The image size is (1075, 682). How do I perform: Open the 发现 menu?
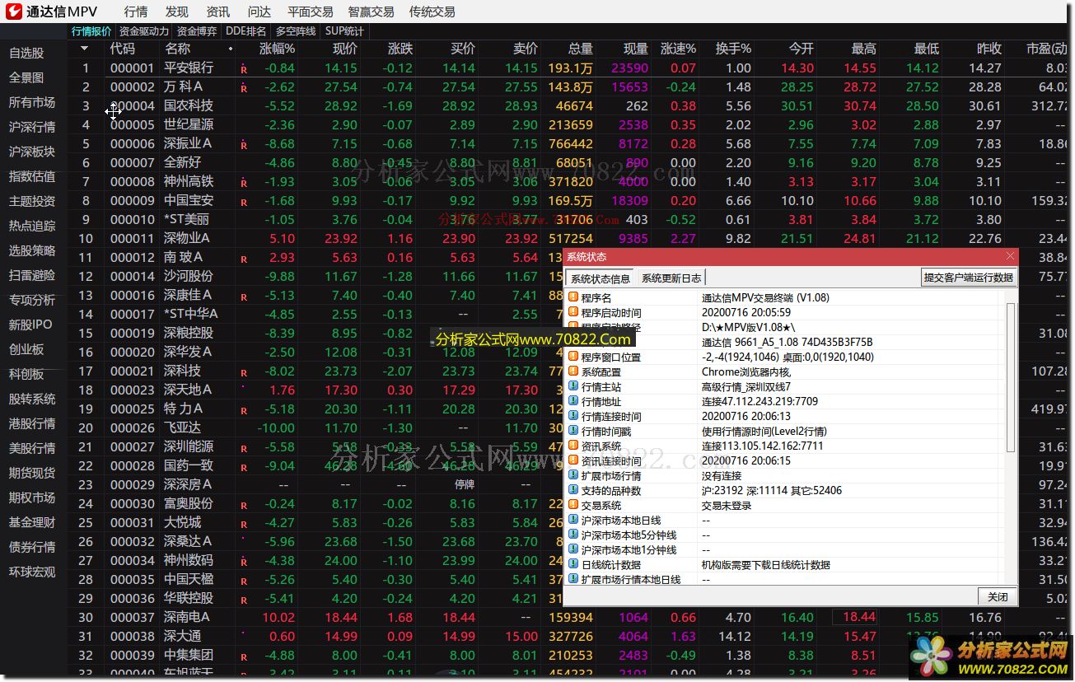(176, 12)
